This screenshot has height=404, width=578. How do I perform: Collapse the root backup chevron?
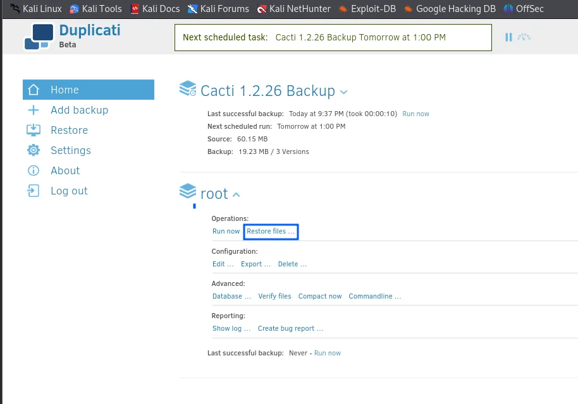(237, 194)
